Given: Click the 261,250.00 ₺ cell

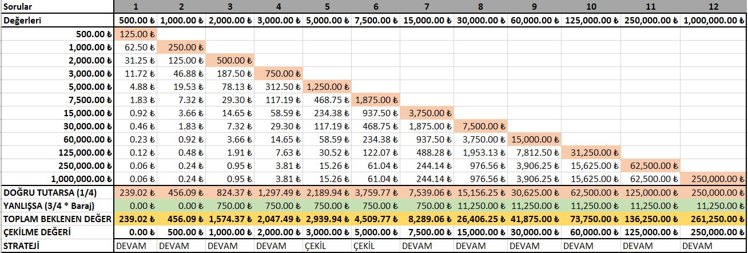Looking at the screenshot, I should (x=713, y=219).
